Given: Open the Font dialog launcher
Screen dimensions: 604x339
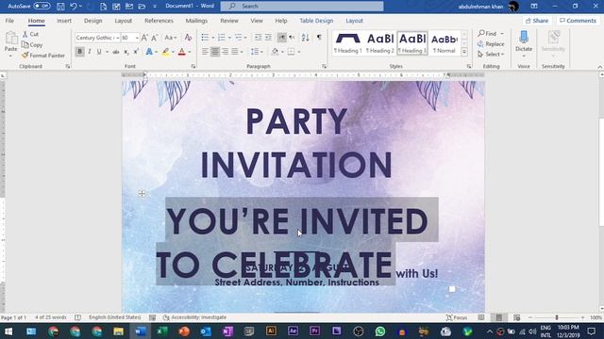Looking at the screenshot, I should point(193,67).
